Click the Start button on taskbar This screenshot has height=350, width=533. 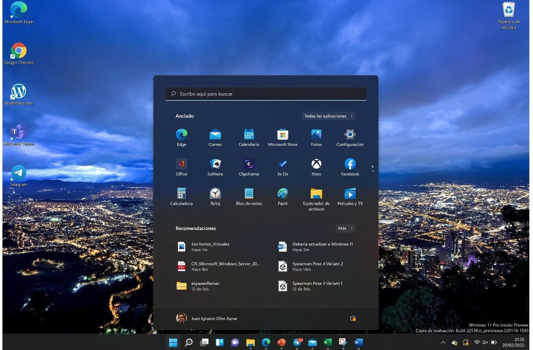click(x=173, y=342)
